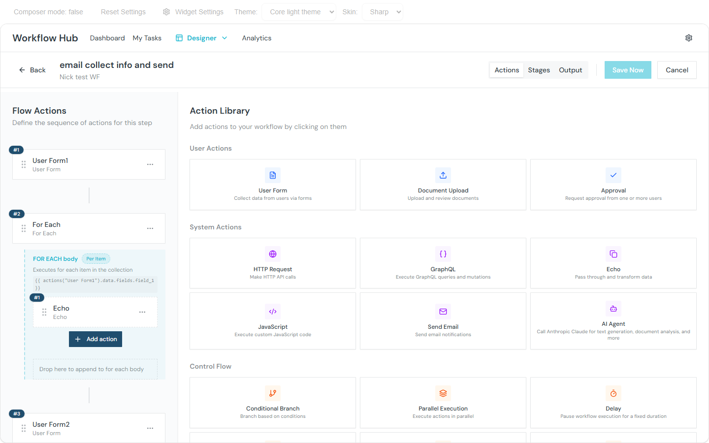Open the Analytics page

coord(257,38)
